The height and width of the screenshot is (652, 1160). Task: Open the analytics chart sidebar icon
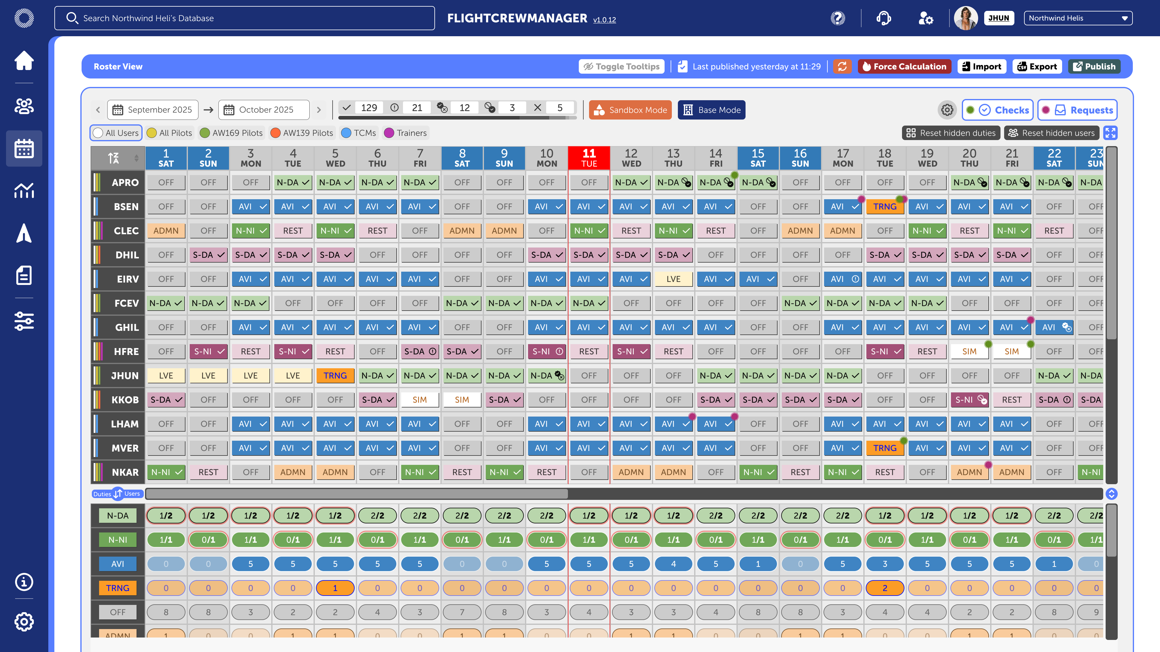pyautogui.click(x=24, y=190)
